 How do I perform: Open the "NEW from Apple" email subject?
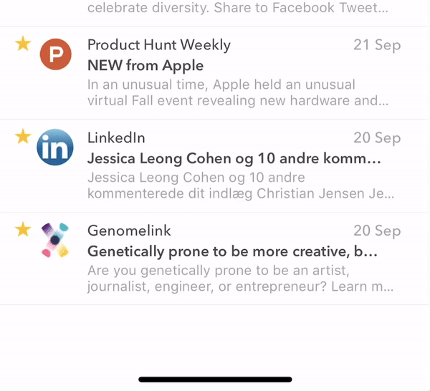pos(145,65)
